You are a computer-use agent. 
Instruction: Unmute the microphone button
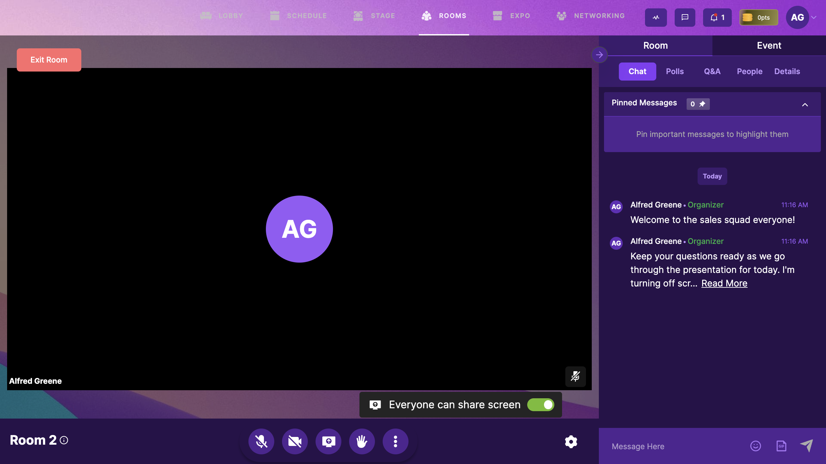[261, 441]
